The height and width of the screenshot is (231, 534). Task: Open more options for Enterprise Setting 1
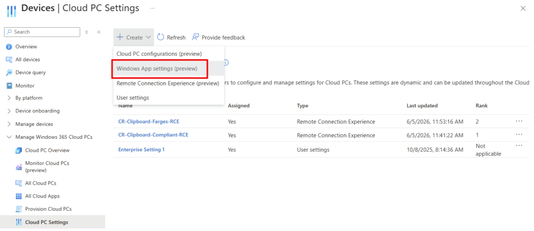coord(519,145)
